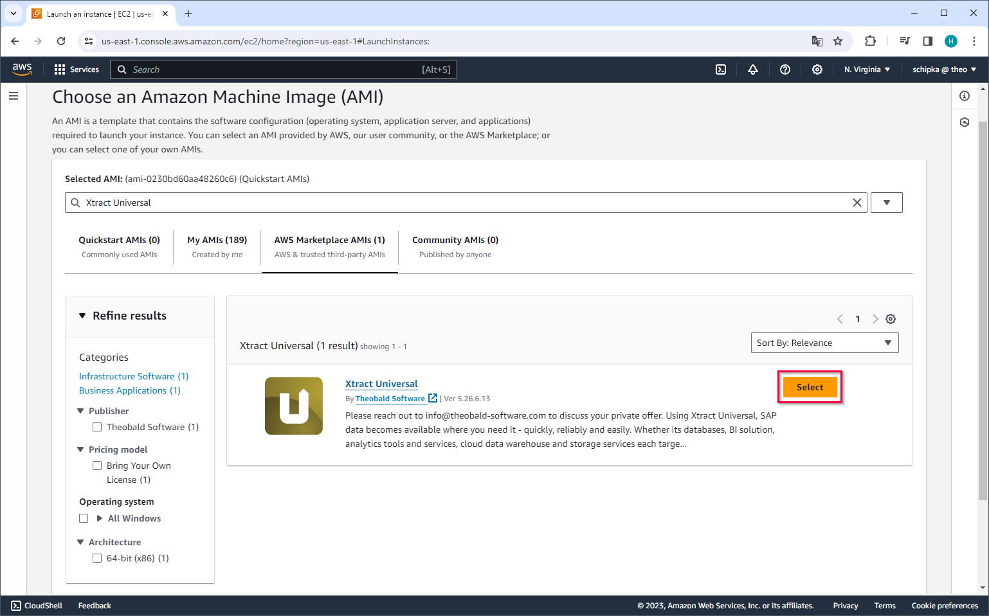Open Theobald Software external link icon
Viewport: 989px width, 616px height.
433,398
